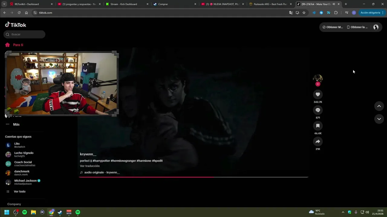Viewport: 387px width, 217px height.
Task: Open the Shazam extension
Action: pos(321,13)
